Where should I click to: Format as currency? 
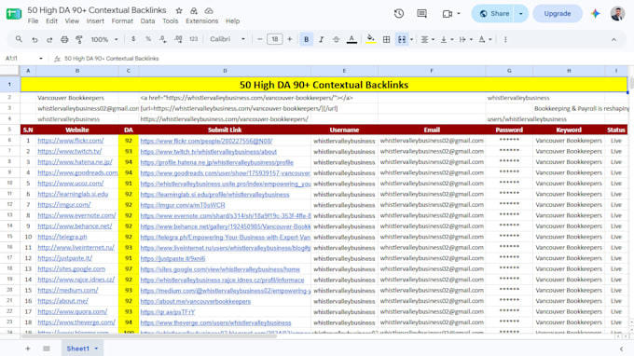tap(133, 39)
